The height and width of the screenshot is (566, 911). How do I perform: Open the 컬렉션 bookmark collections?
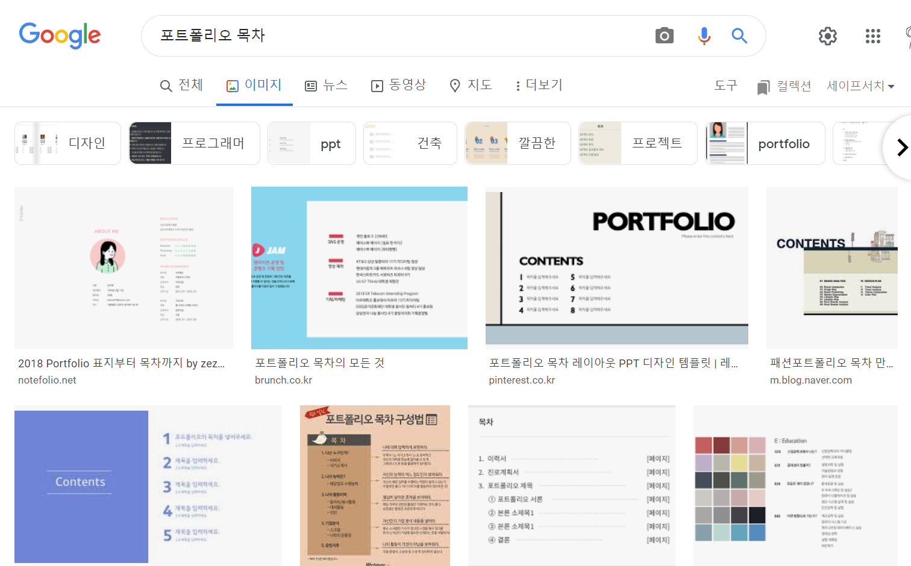(x=784, y=86)
